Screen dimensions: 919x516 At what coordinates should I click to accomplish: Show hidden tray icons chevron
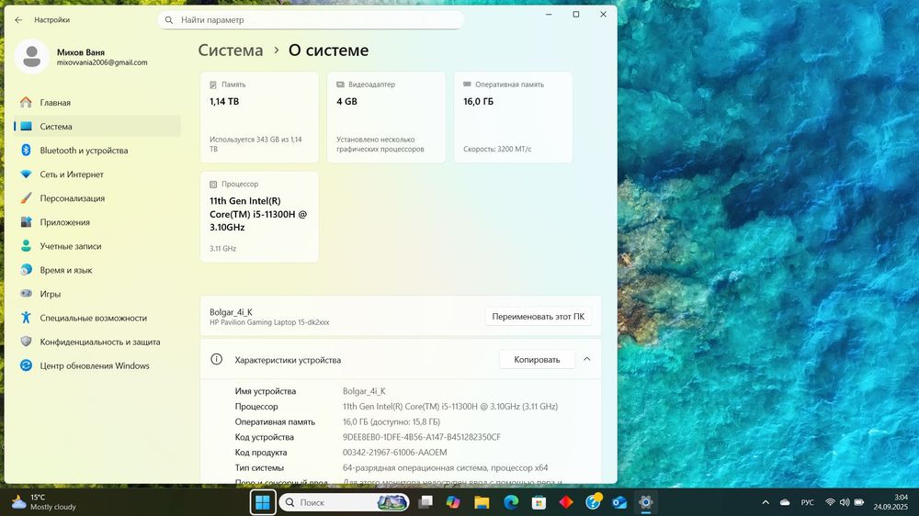766,502
